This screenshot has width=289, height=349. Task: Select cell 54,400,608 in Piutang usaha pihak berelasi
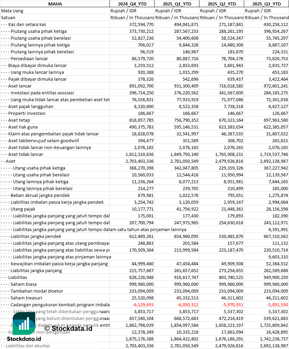click(x=187, y=38)
